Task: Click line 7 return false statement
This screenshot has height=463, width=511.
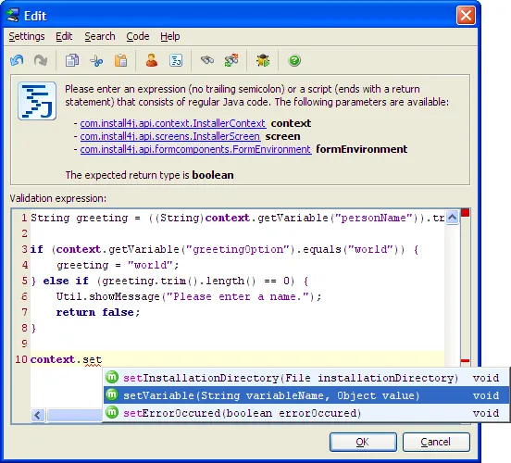Action: pyautogui.click(x=98, y=312)
